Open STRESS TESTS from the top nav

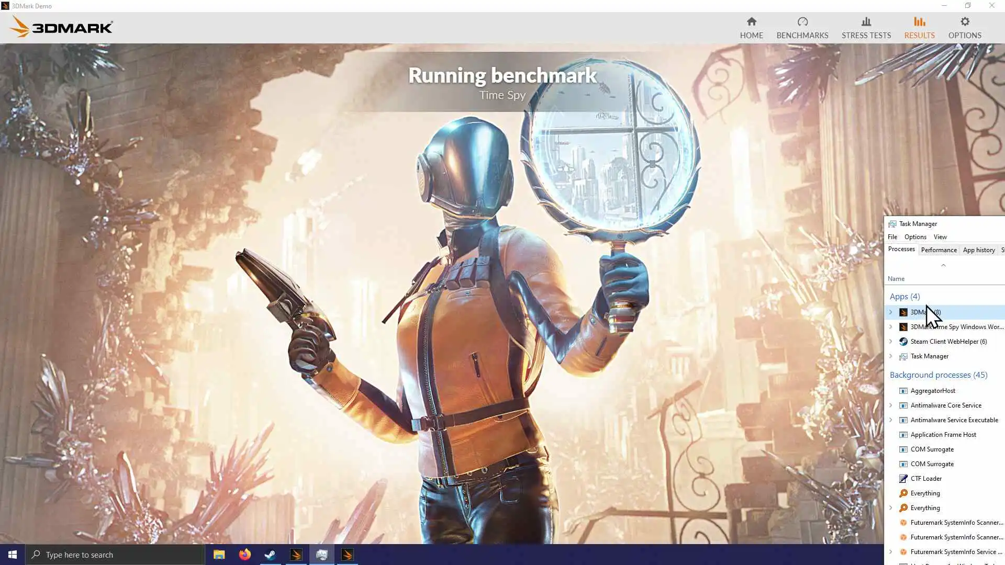coord(866,28)
